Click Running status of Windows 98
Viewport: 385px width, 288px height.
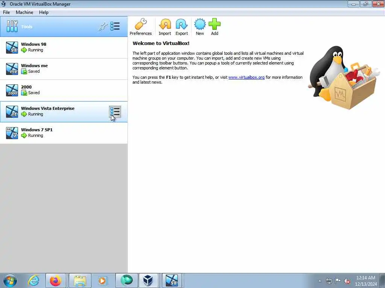(x=36, y=50)
